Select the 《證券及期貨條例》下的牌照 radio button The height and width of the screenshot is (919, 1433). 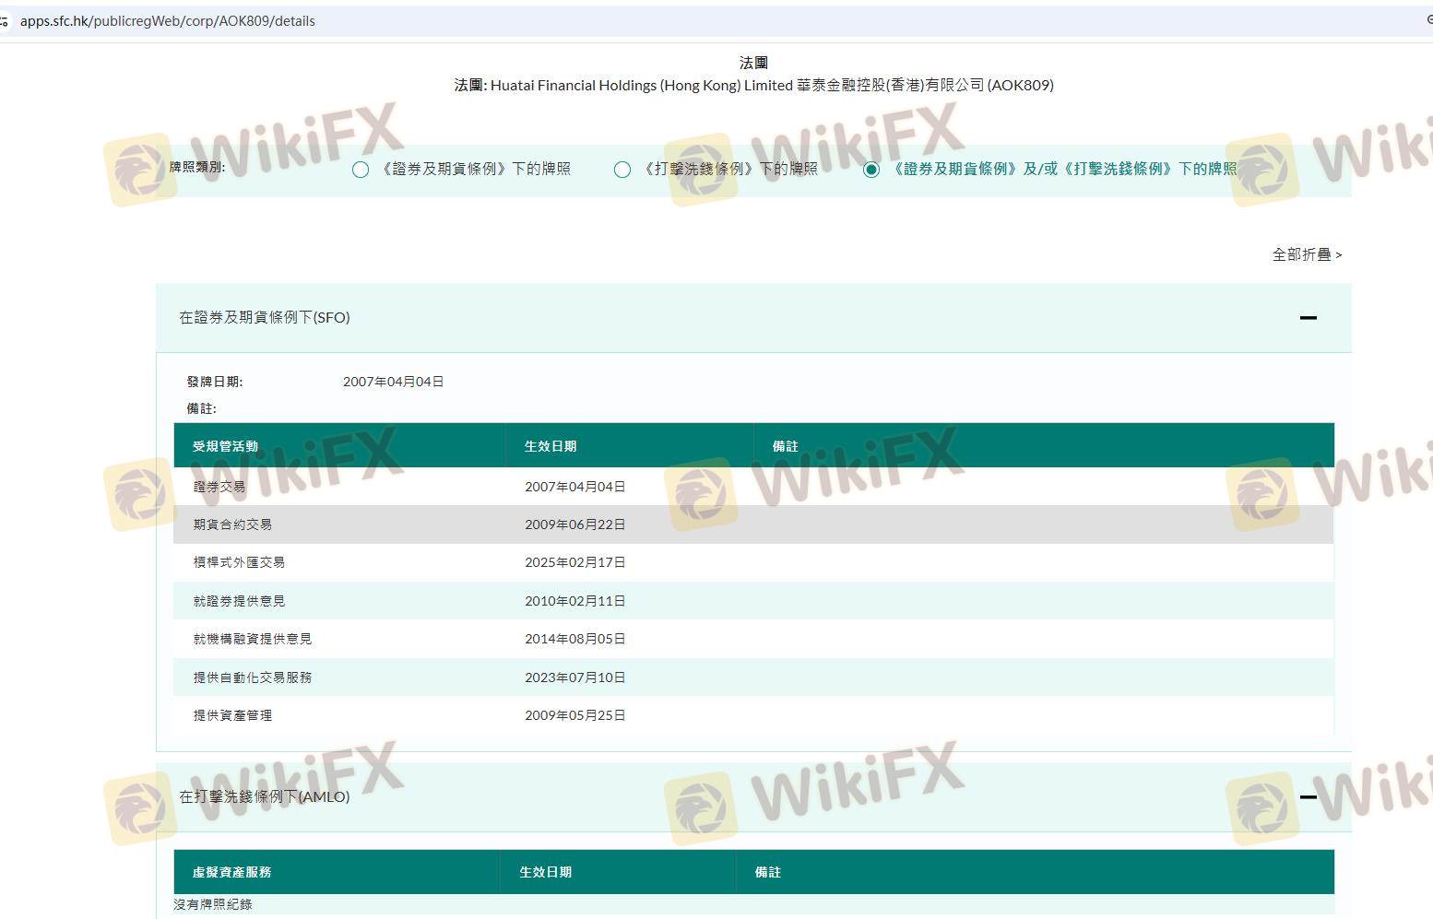(x=361, y=170)
